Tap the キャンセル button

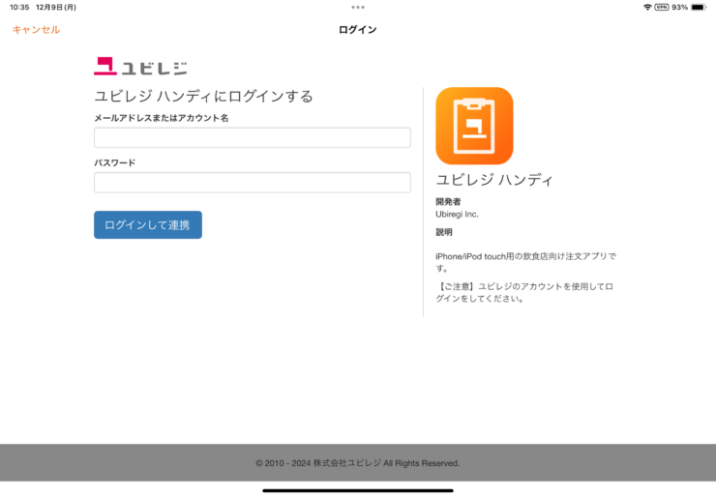(36, 30)
